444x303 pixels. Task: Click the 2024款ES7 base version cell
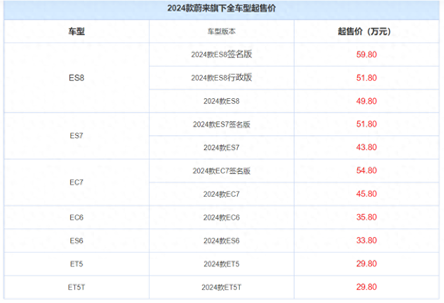tap(221, 147)
